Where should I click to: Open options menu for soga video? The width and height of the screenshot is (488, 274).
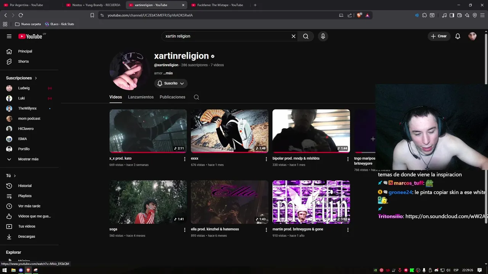click(185, 230)
